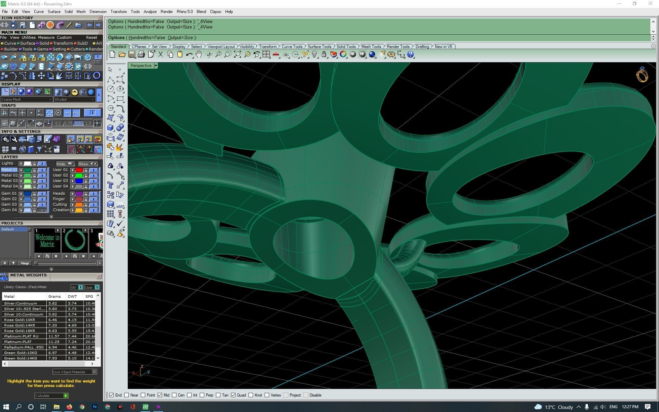This screenshot has width=659, height=412.
Task: Click the car-shaped icon in Standard toolbar
Action: [x=276, y=55]
